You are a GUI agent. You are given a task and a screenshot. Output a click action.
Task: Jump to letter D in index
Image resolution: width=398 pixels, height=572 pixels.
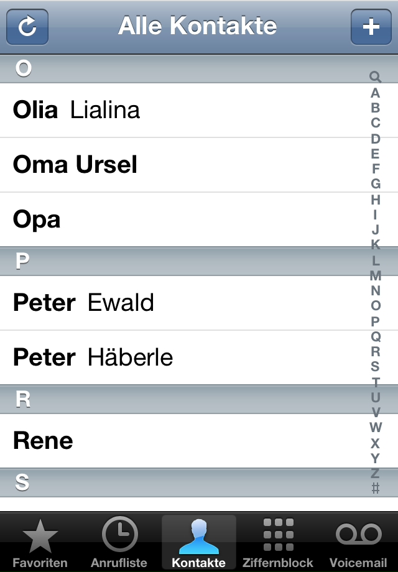[376, 139]
